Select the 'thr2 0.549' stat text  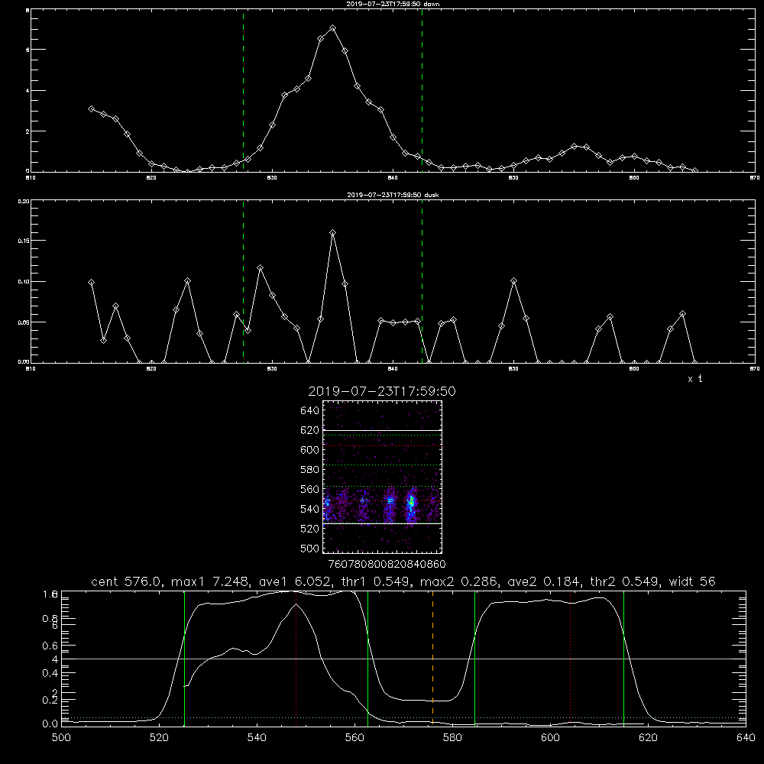(626, 581)
